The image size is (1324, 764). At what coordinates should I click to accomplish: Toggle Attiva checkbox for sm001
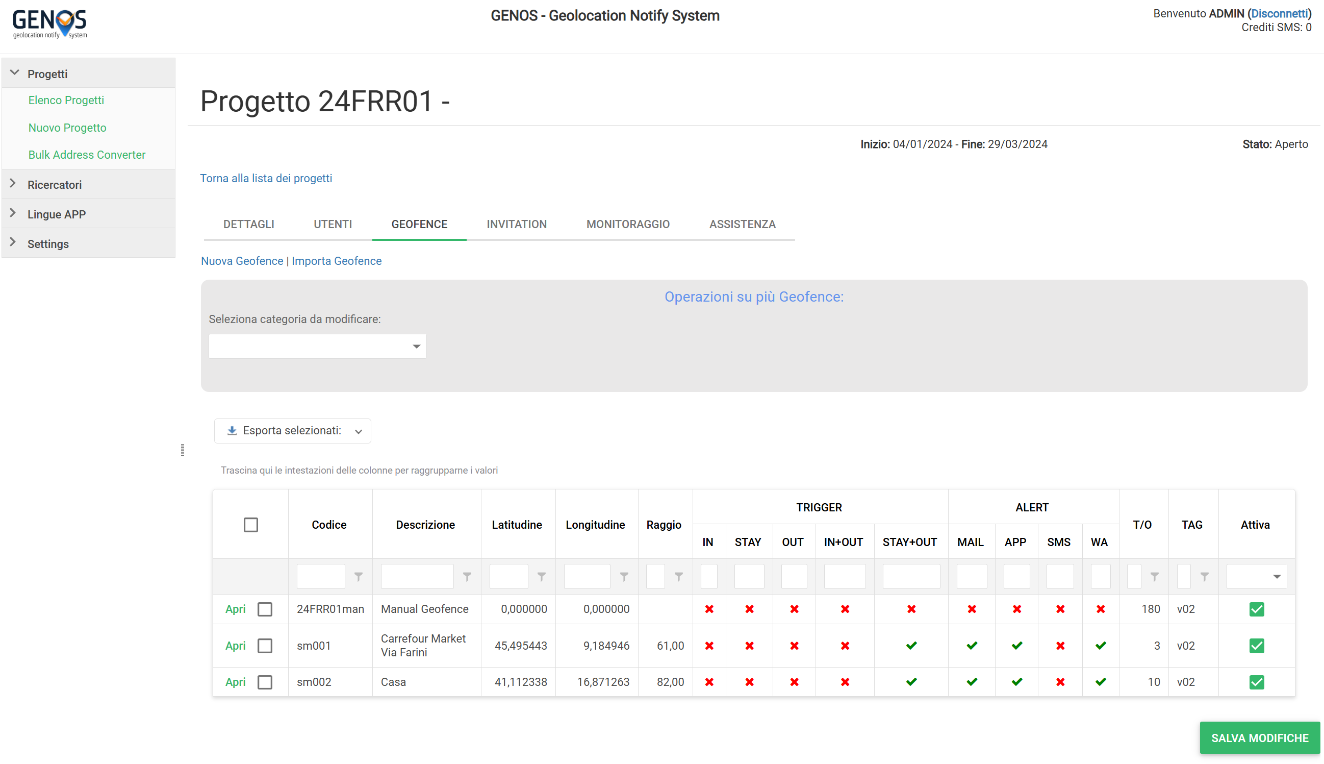click(x=1256, y=646)
